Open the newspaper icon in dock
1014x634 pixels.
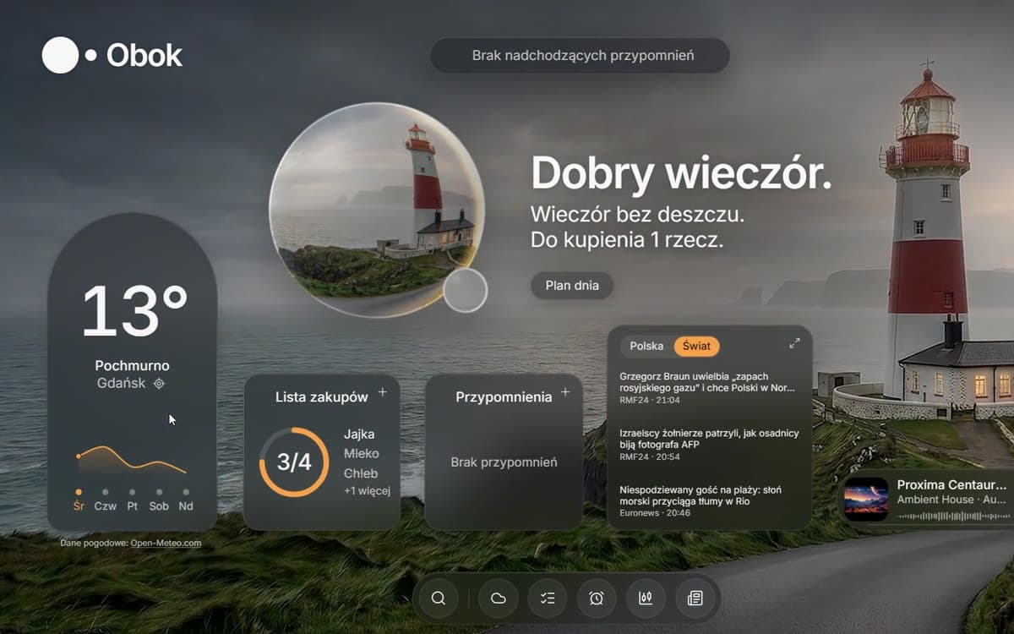point(695,598)
